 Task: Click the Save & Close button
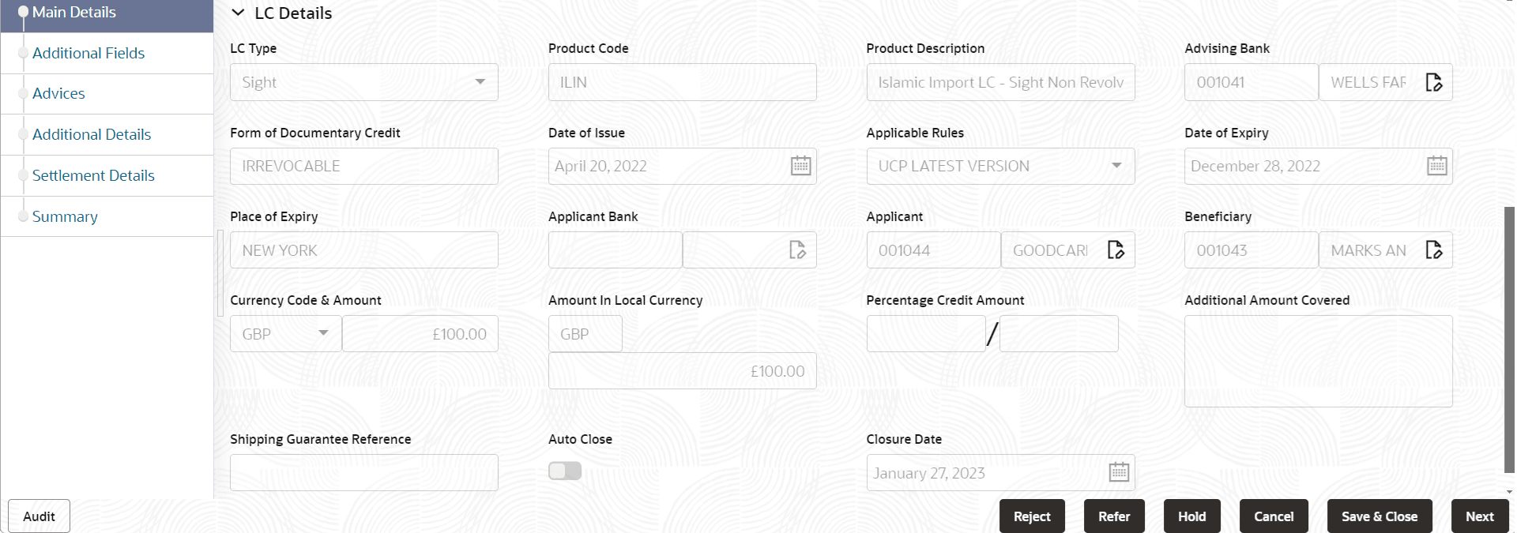pos(1380,516)
